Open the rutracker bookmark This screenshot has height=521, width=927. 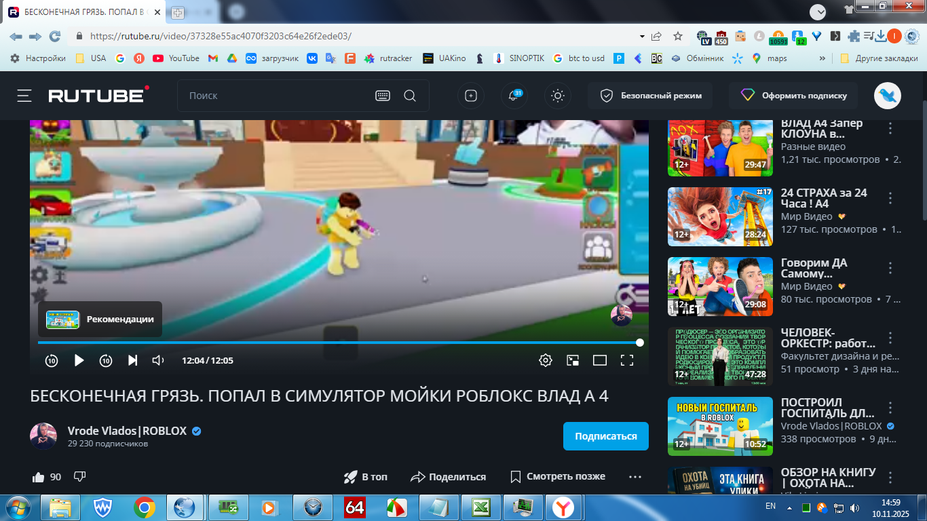pos(388,58)
